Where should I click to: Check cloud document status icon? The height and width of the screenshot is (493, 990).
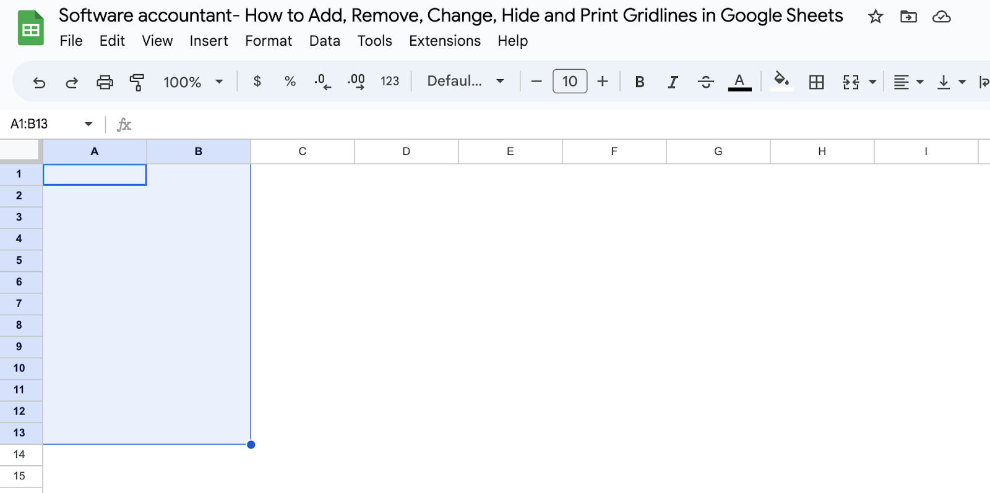(942, 17)
